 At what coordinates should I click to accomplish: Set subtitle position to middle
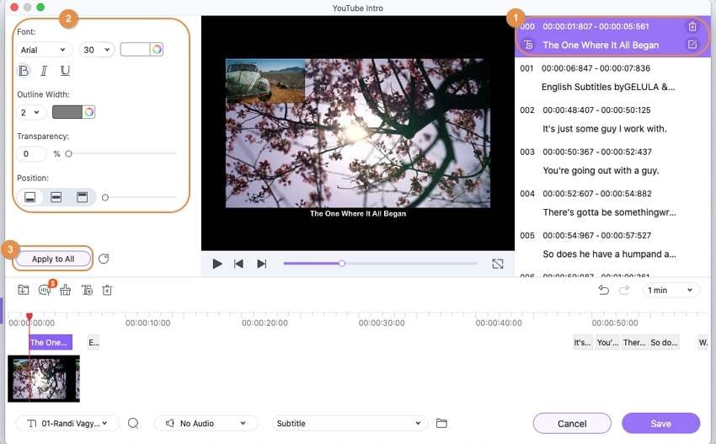[x=56, y=197]
